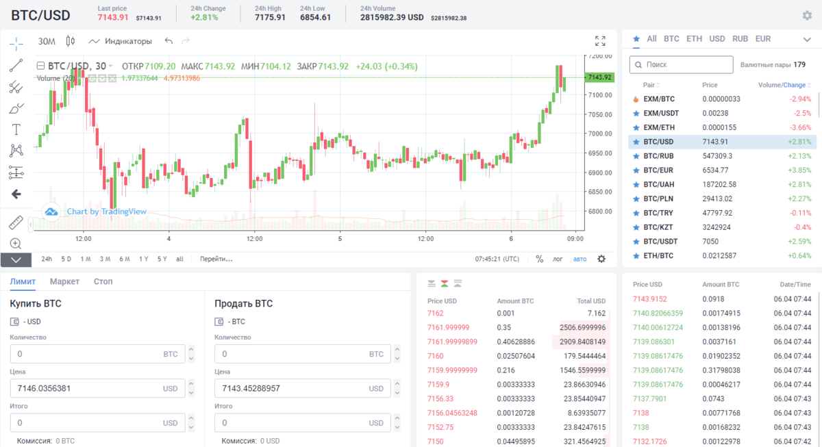Open chart settings gear below chart

coord(601,259)
